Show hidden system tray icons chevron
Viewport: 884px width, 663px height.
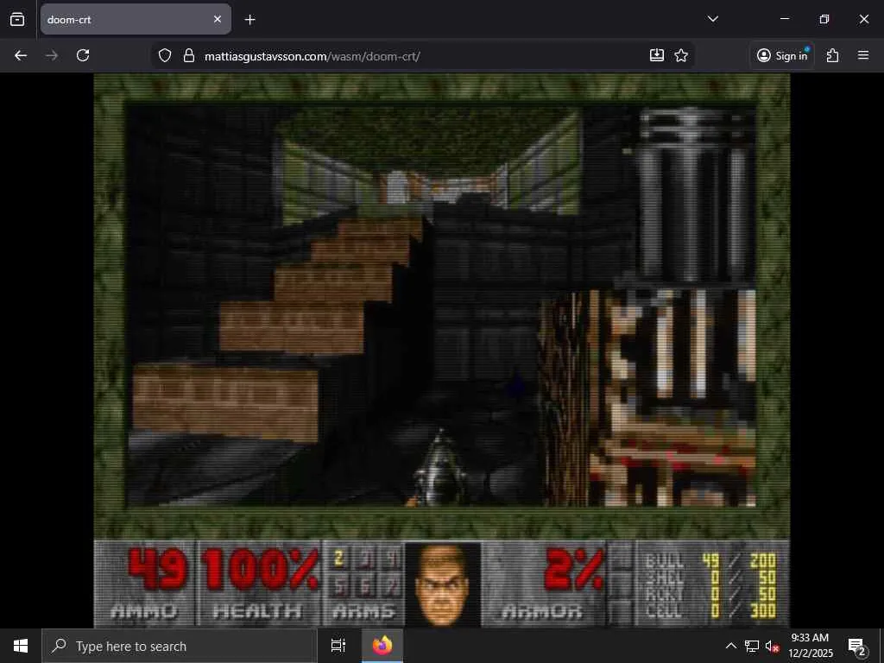730,646
